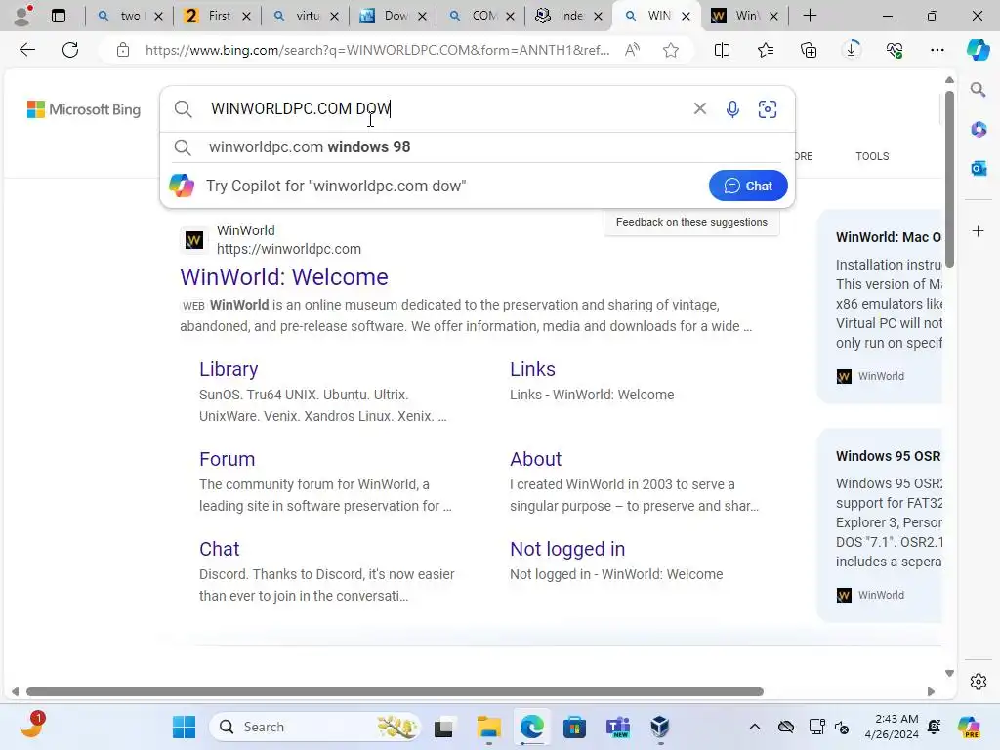
Task: Click taskbar Search box
Action: point(315,727)
